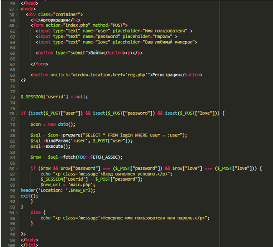Click line number 73 in the gutter
Screen dimensions: 273x247
tap(13, 97)
